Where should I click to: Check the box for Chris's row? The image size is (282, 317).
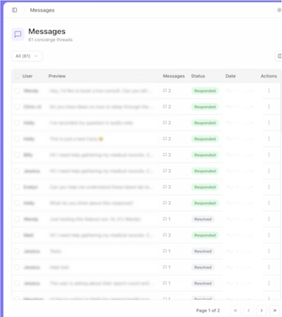17,107
